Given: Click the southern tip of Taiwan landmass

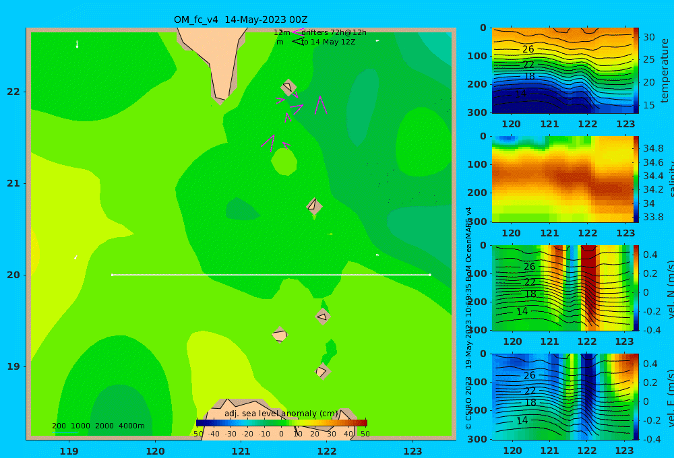Looking at the screenshot, I should coord(221,100).
